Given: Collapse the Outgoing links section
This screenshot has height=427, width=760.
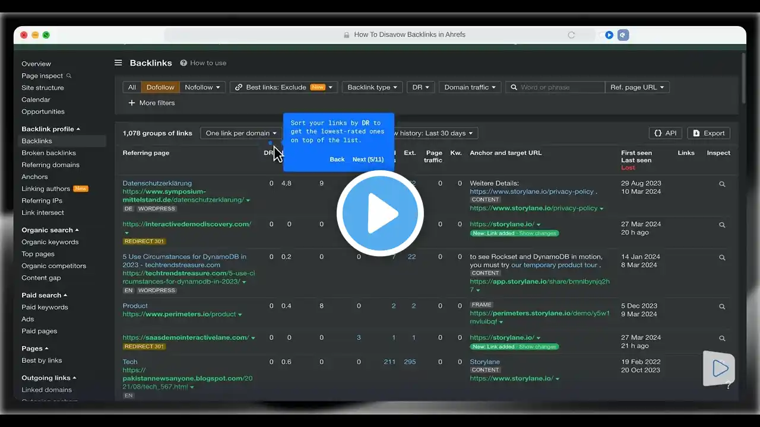Looking at the screenshot, I should point(49,378).
